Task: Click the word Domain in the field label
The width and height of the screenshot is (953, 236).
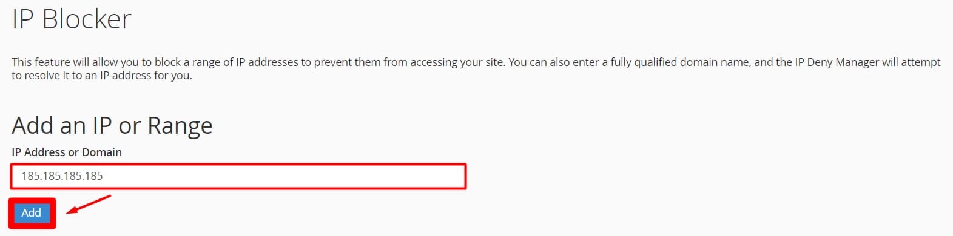Action: pyautogui.click(x=102, y=152)
